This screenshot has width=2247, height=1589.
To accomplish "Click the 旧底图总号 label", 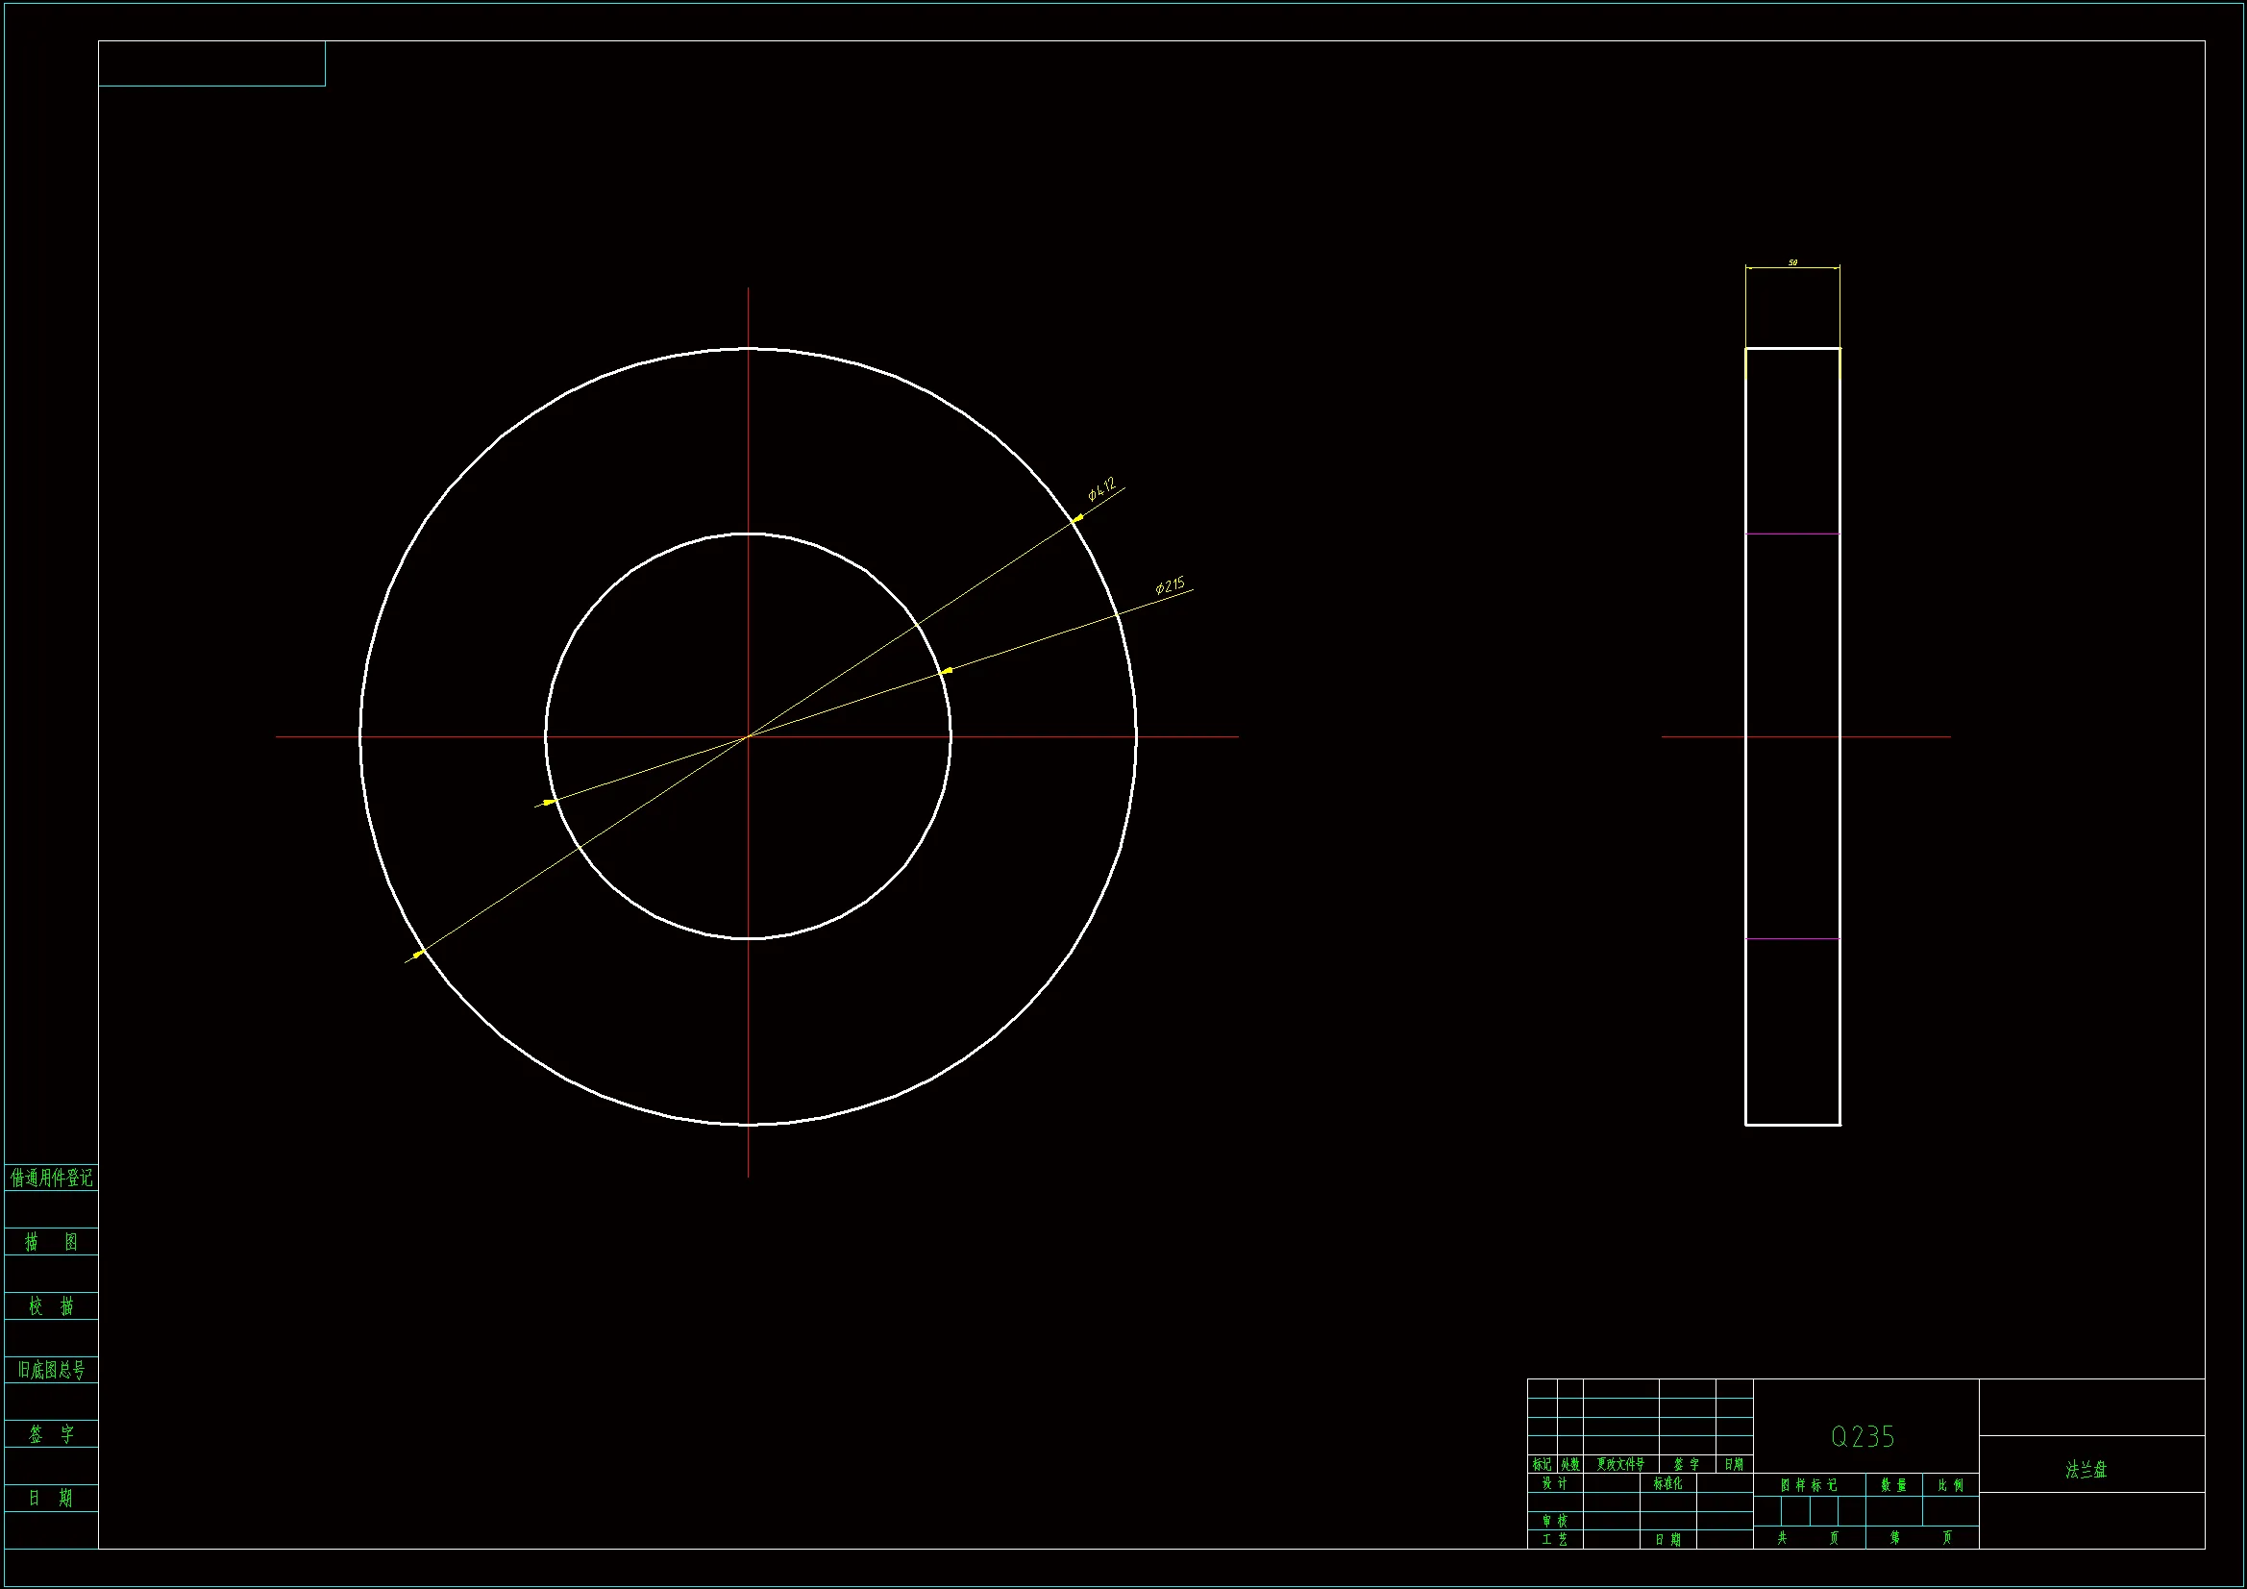I will pyautogui.click(x=51, y=1370).
